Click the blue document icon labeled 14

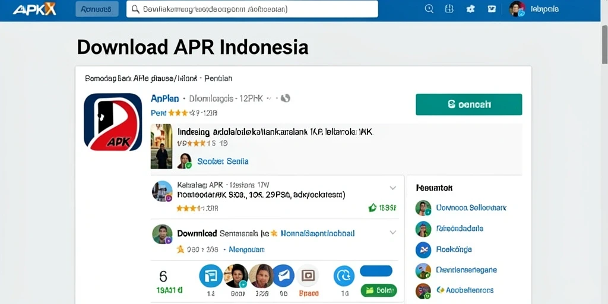click(x=211, y=275)
